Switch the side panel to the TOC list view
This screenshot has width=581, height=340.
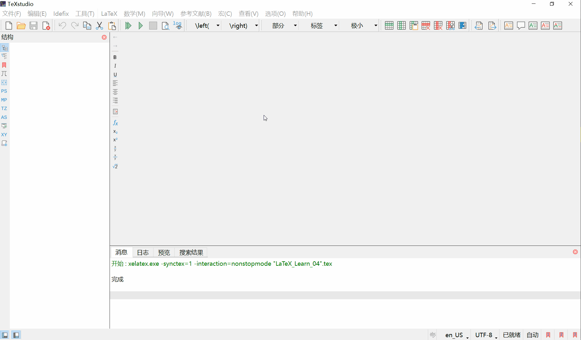click(4, 56)
